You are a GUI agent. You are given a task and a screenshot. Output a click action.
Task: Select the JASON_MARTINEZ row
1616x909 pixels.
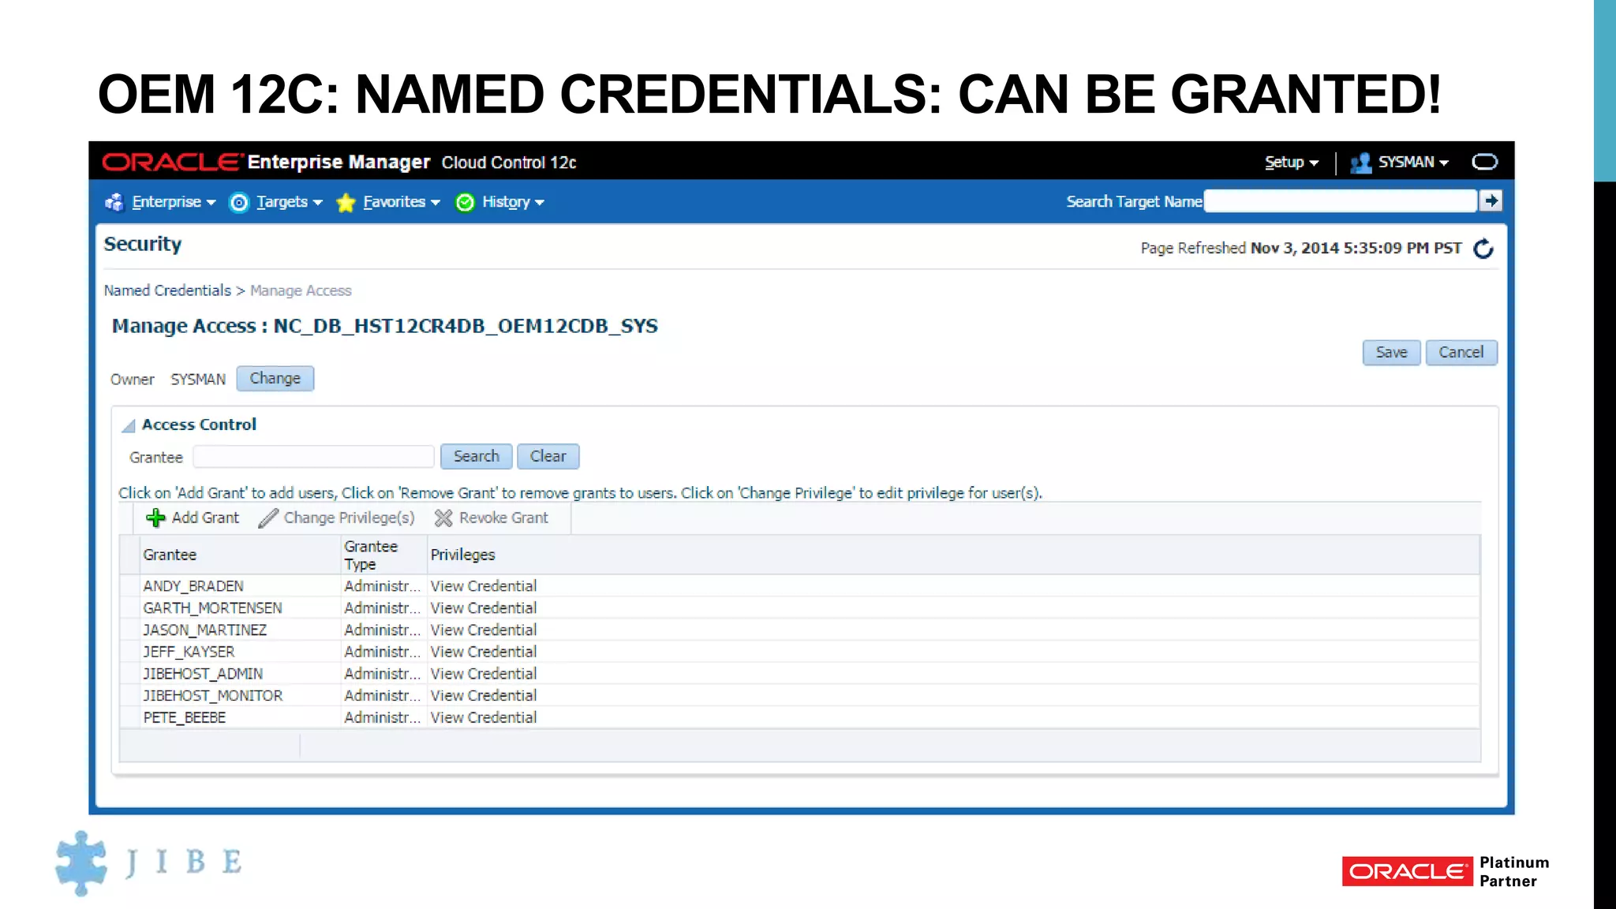point(799,630)
